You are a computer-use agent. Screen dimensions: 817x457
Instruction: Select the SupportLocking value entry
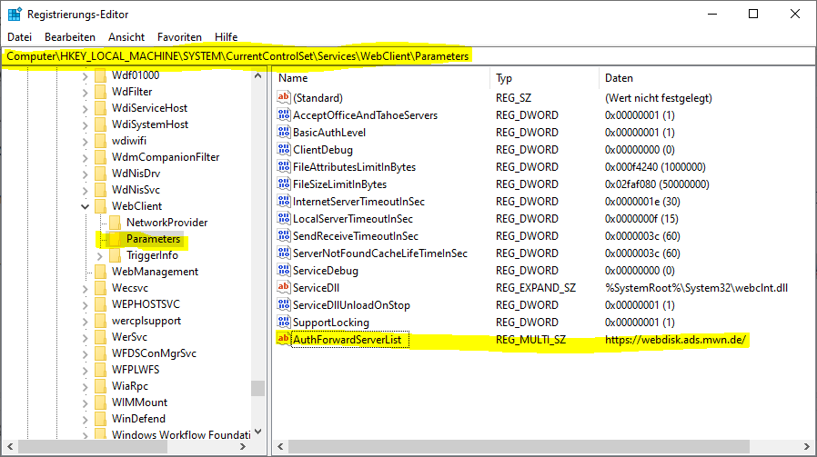coord(330,323)
